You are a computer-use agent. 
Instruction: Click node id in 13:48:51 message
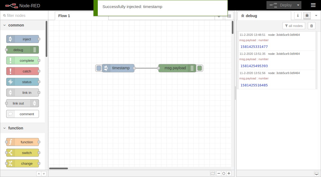click(284, 35)
